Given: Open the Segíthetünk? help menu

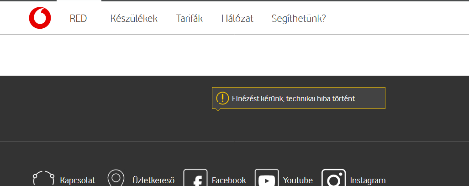Looking at the screenshot, I should pyautogui.click(x=299, y=19).
